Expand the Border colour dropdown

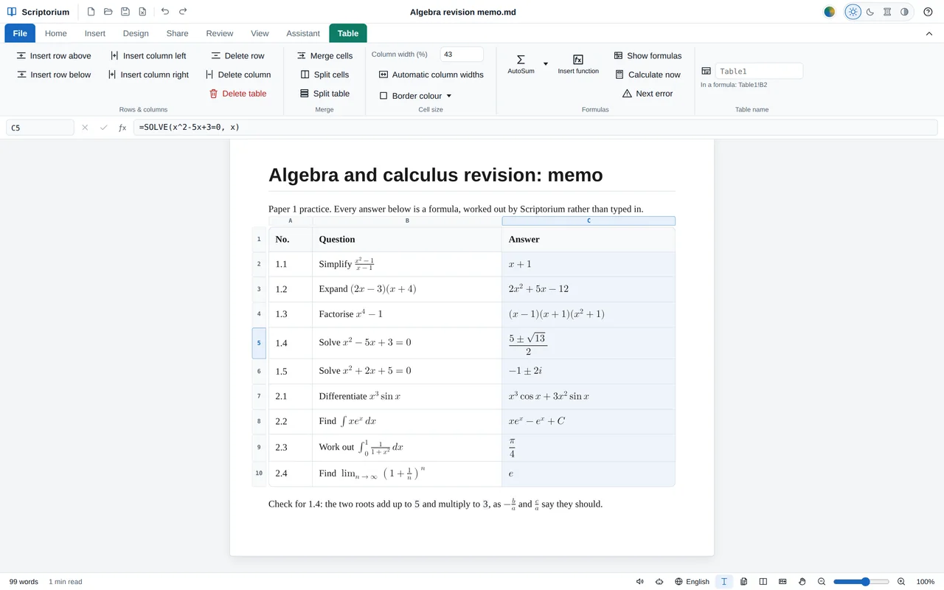(x=415, y=96)
